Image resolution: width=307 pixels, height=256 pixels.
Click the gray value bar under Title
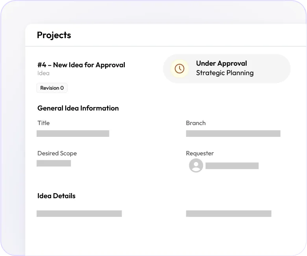73,134
